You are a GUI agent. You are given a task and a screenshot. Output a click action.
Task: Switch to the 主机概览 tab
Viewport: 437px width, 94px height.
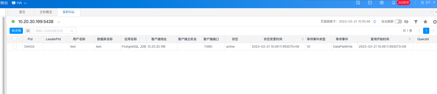(x=46, y=12)
